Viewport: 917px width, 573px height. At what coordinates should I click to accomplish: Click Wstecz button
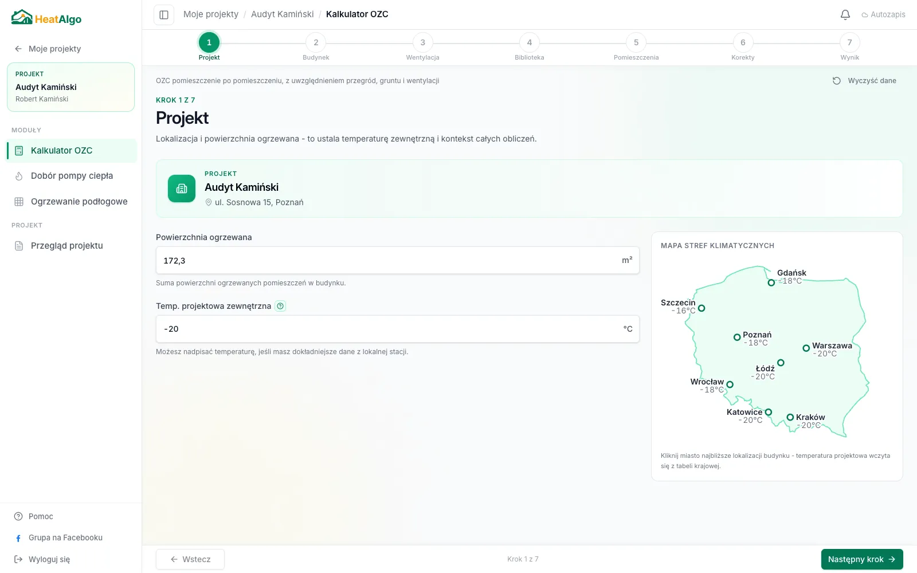[x=190, y=559]
